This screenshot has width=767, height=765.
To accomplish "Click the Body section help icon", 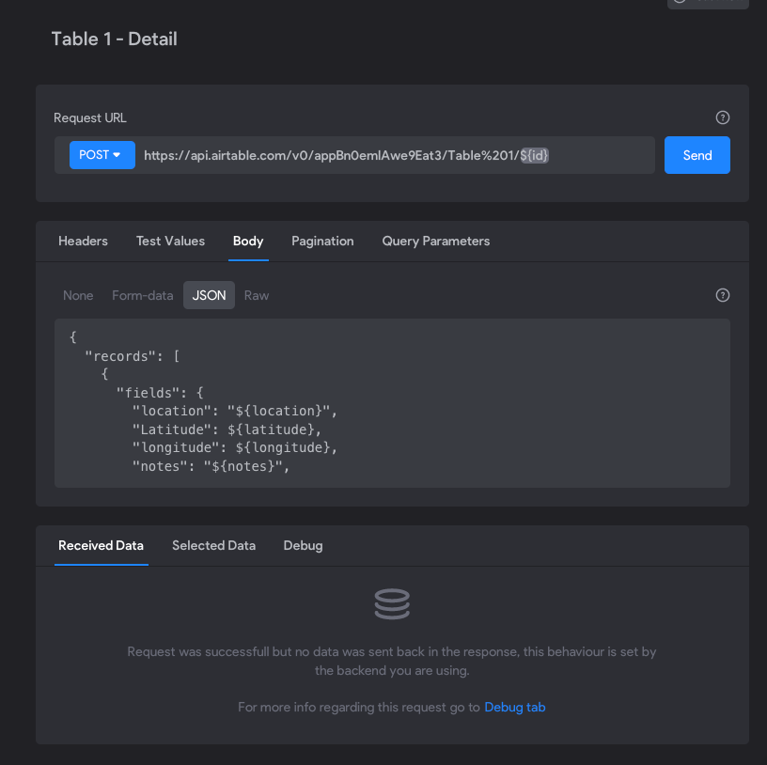I will click(x=722, y=295).
